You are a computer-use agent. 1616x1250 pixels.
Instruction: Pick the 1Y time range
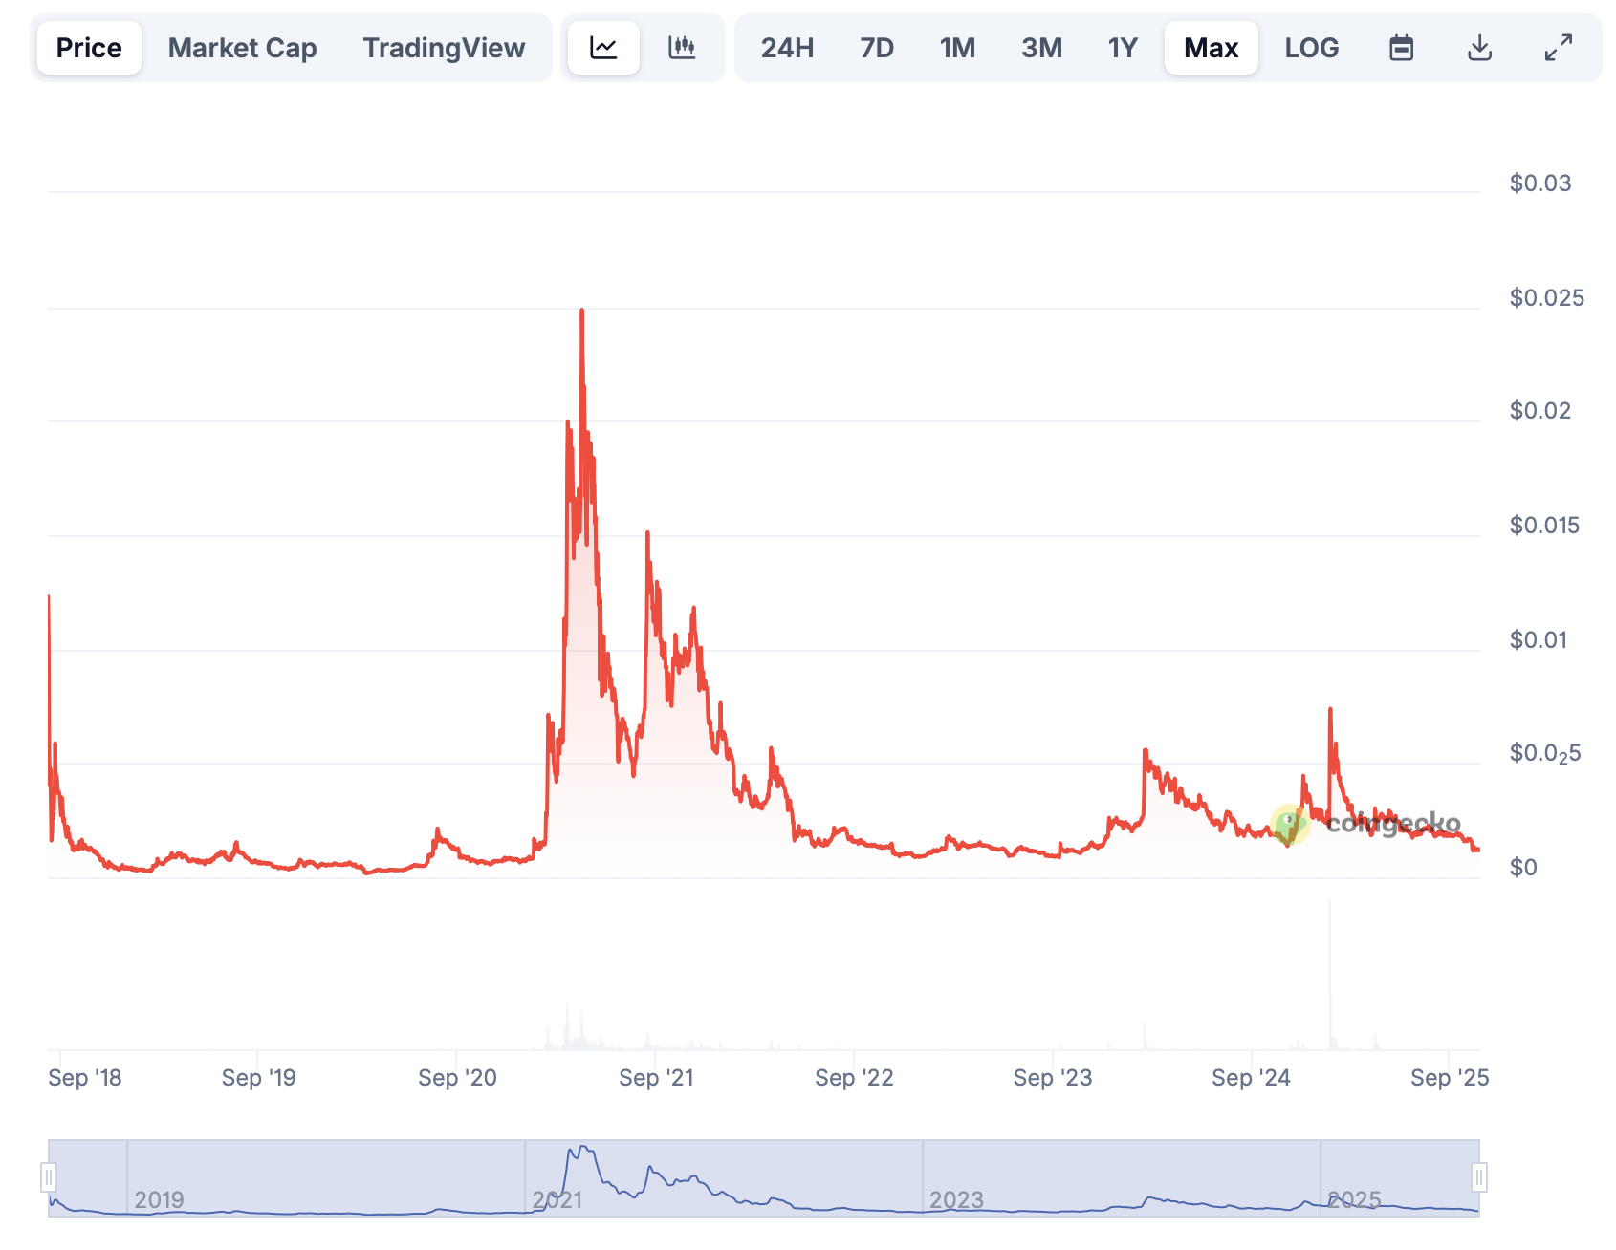(x=1123, y=48)
